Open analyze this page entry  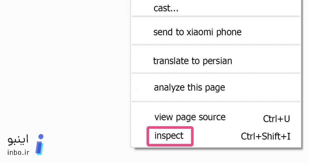216,87
